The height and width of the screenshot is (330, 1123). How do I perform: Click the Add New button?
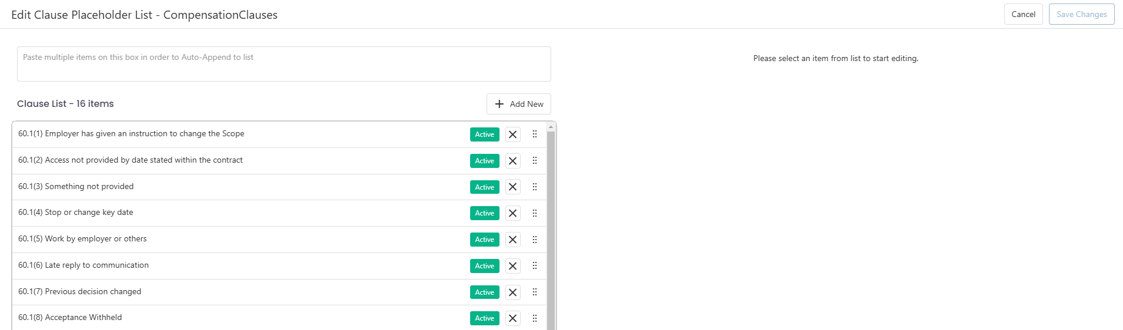click(519, 104)
